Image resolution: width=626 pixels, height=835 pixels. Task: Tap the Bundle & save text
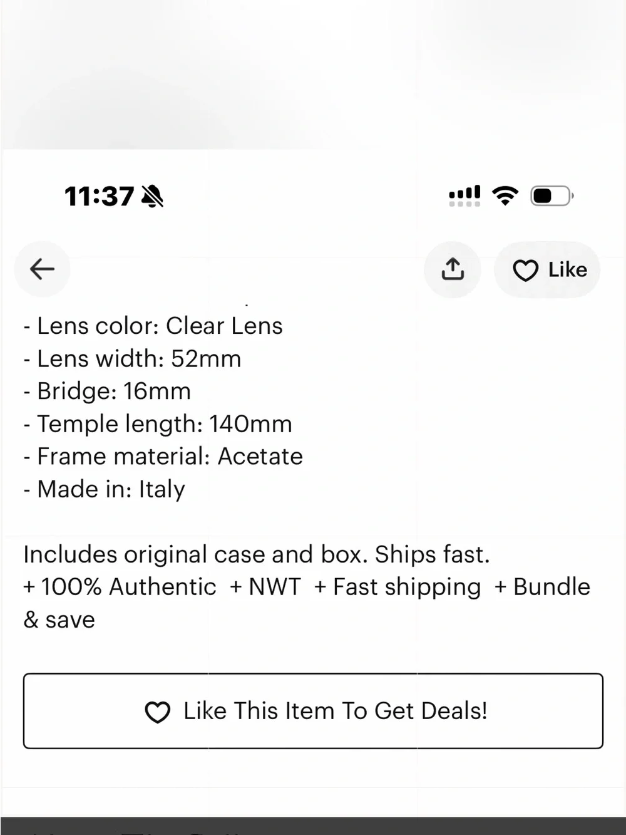pyautogui.click(x=307, y=603)
